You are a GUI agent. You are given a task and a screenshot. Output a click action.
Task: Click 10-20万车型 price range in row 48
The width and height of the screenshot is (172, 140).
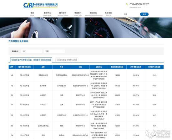(25, 75)
